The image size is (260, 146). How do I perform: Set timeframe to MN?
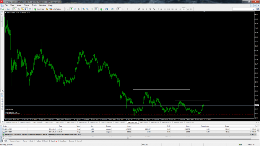point(191,9)
